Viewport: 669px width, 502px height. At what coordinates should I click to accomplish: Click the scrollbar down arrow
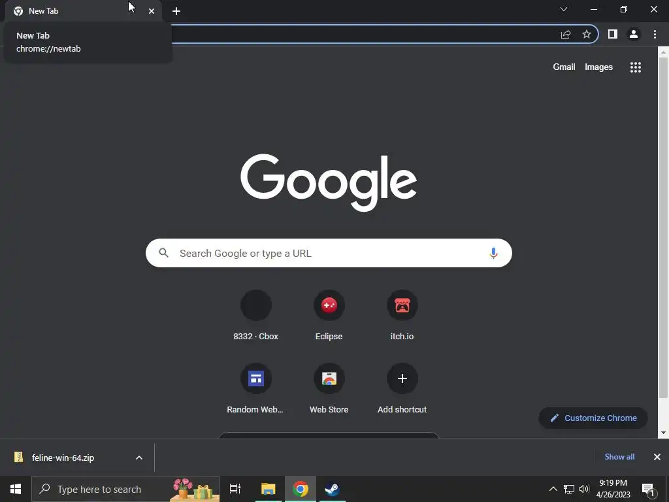[663, 433]
